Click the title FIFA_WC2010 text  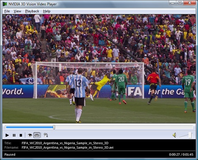[x=65, y=143]
